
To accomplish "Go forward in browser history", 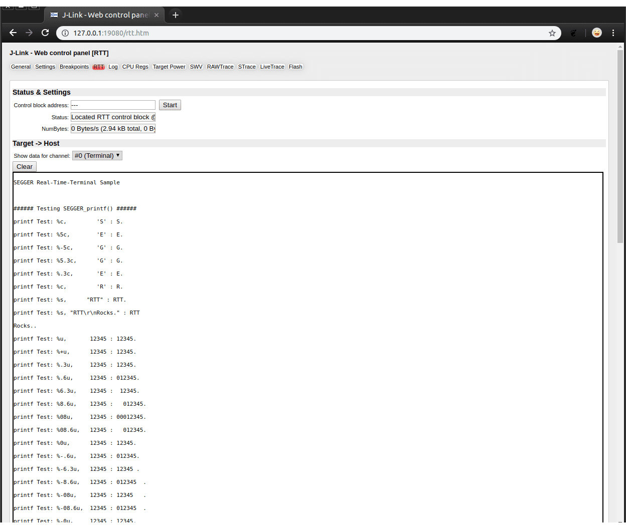I will click(x=29, y=33).
